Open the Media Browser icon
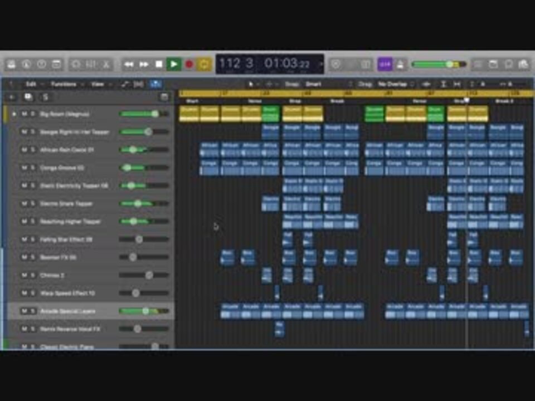 tap(523, 64)
